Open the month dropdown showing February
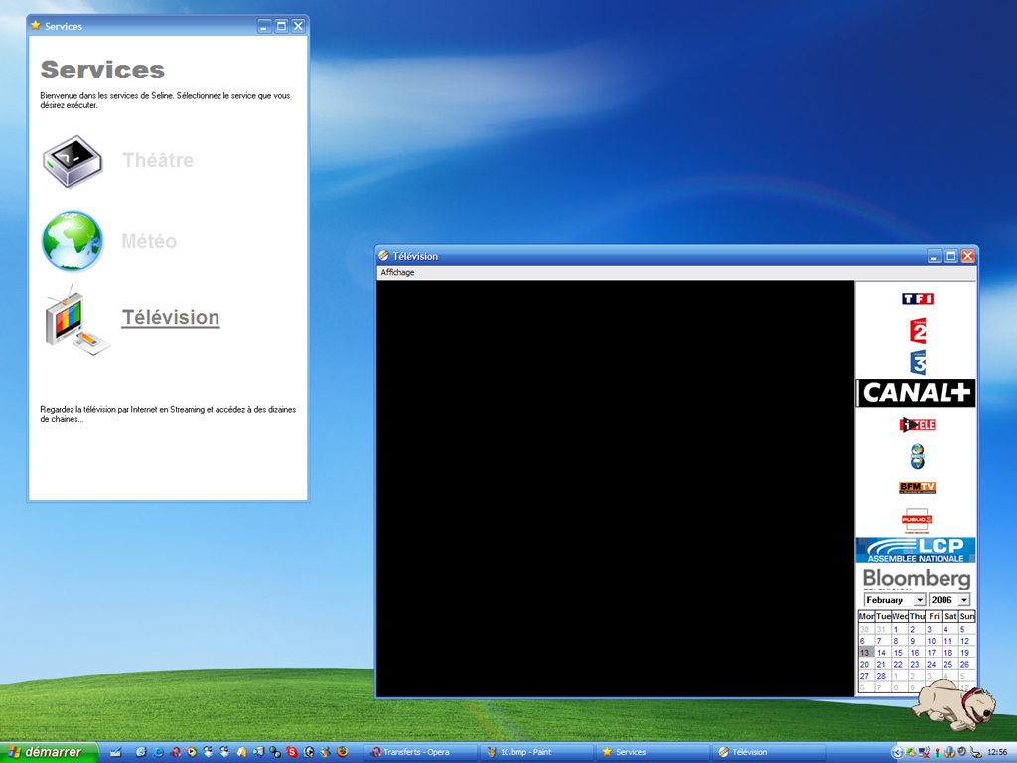The width and height of the screenshot is (1017, 763). point(894,600)
